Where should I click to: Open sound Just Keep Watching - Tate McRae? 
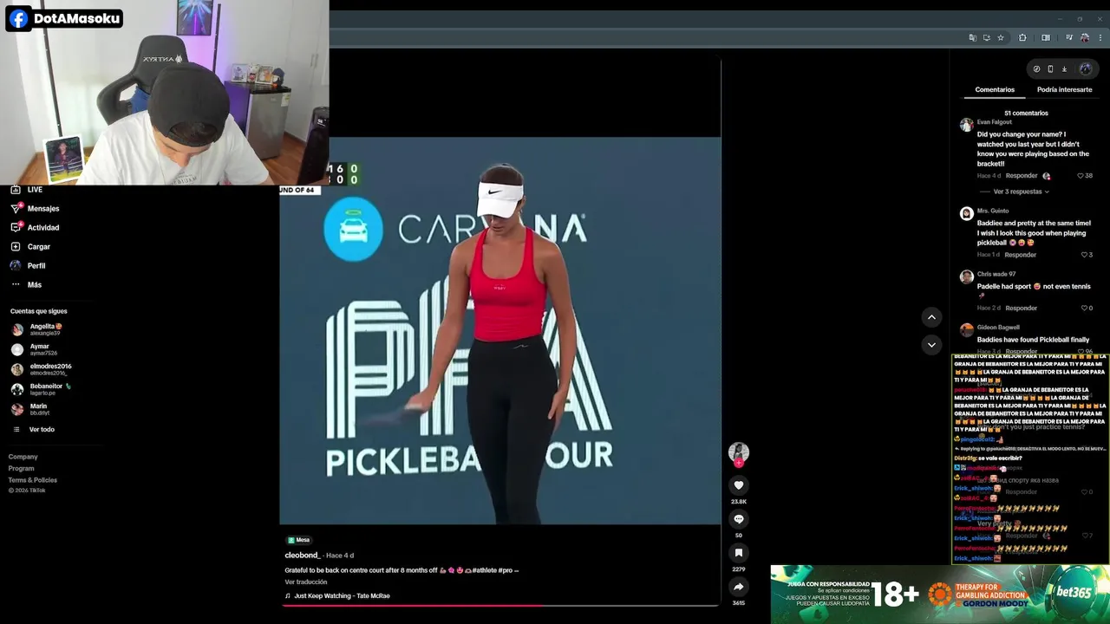click(342, 595)
